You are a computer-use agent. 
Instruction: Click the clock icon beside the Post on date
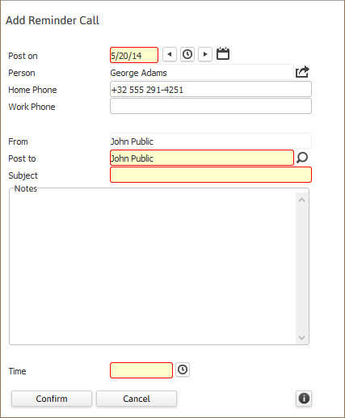click(187, 54)
